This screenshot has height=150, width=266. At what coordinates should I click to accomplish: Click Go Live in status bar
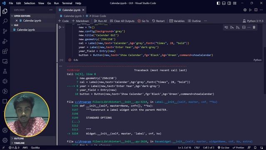coord(224,147)
